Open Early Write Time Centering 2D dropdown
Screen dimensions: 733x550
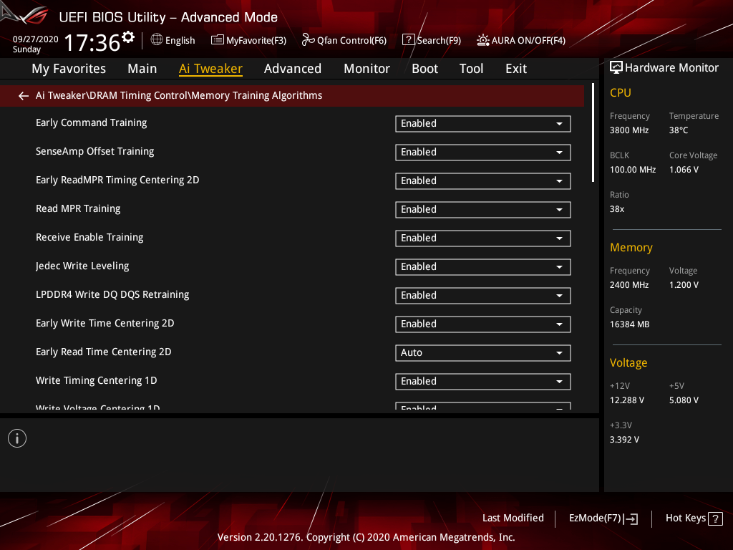[483, 324]
